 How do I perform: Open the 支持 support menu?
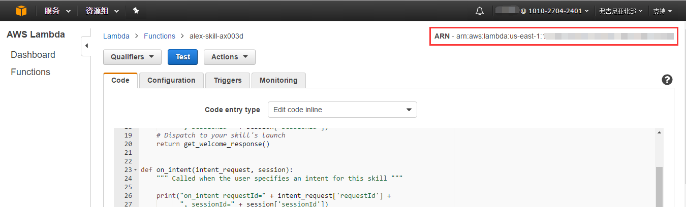coord(662,11)
